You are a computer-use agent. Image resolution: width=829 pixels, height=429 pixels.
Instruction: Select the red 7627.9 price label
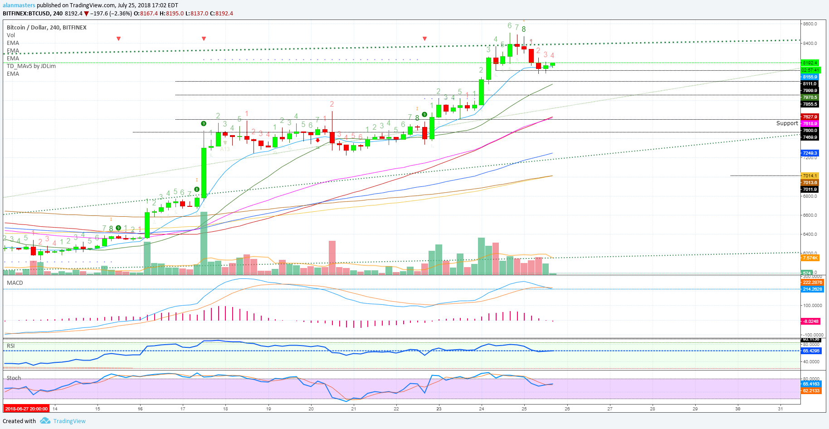(x=810, y=117)
